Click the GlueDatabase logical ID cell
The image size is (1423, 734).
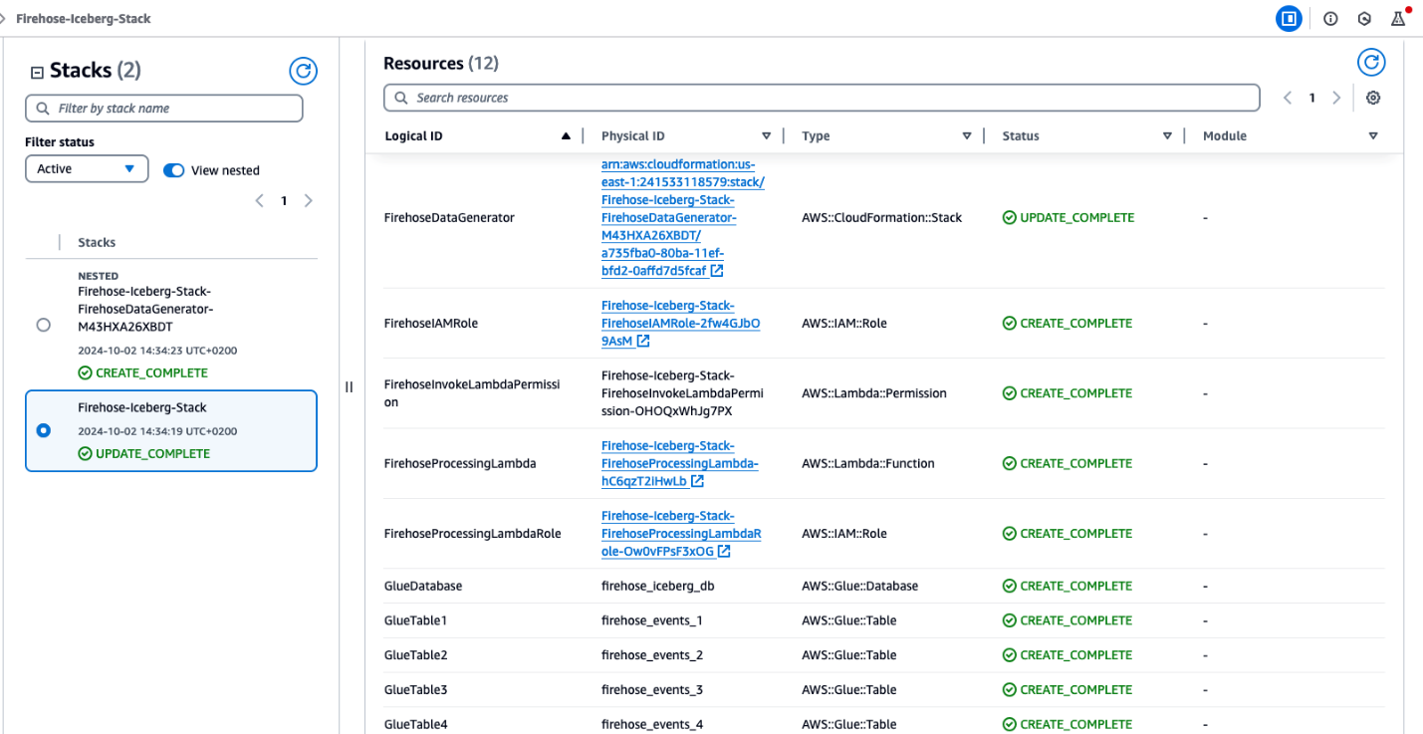click(423, 586)
